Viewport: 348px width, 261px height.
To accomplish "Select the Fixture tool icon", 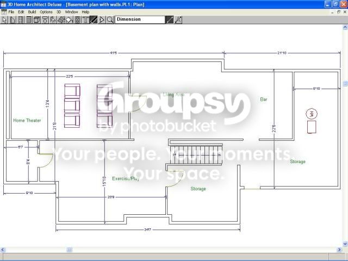I will pos(45,20).
